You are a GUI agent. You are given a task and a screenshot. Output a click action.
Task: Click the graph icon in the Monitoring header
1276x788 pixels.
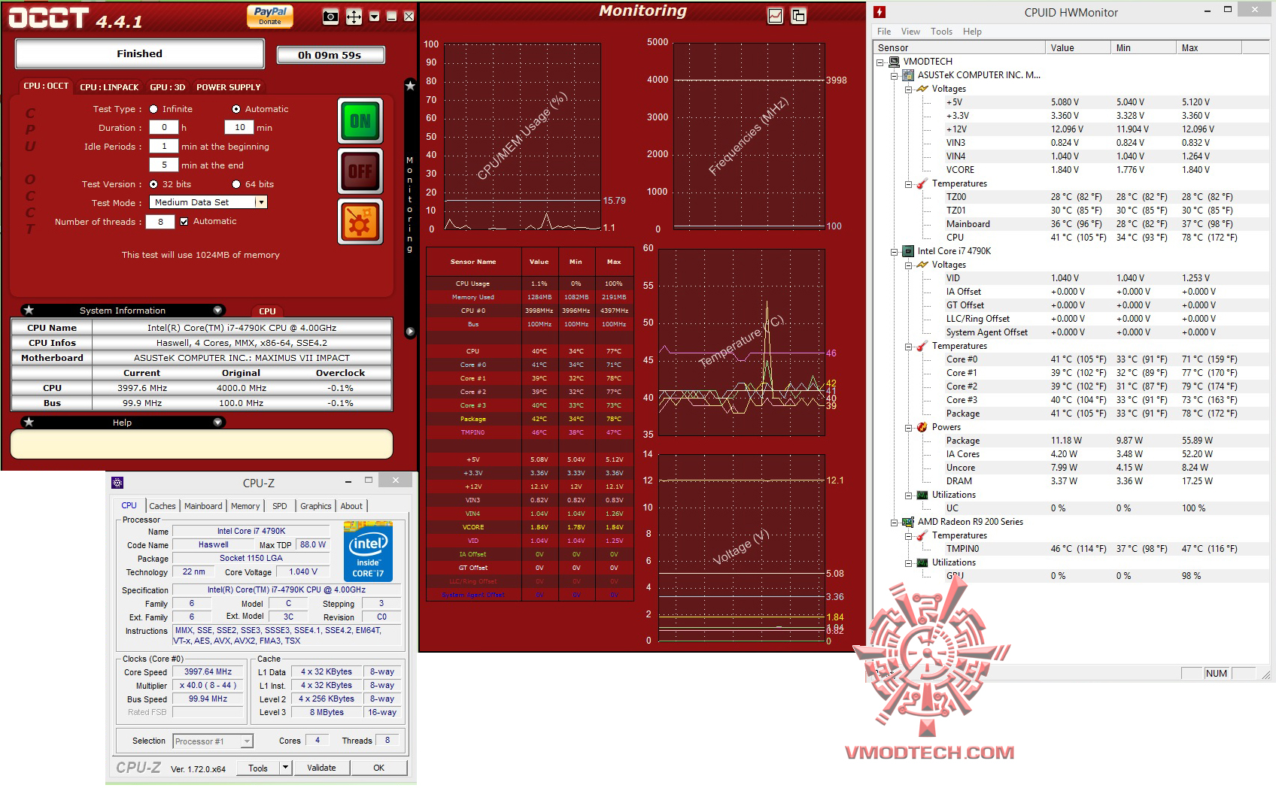[776, 16]
